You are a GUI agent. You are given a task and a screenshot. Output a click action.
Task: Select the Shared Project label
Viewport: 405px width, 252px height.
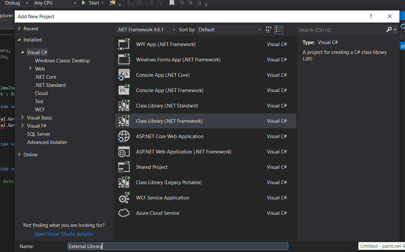coord(152,167)
